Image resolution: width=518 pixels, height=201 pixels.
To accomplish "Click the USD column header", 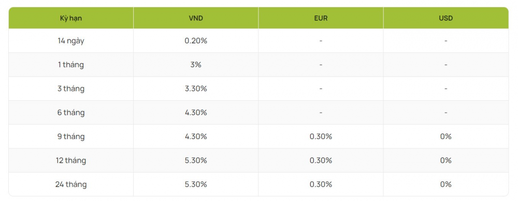I will [445, 19].
